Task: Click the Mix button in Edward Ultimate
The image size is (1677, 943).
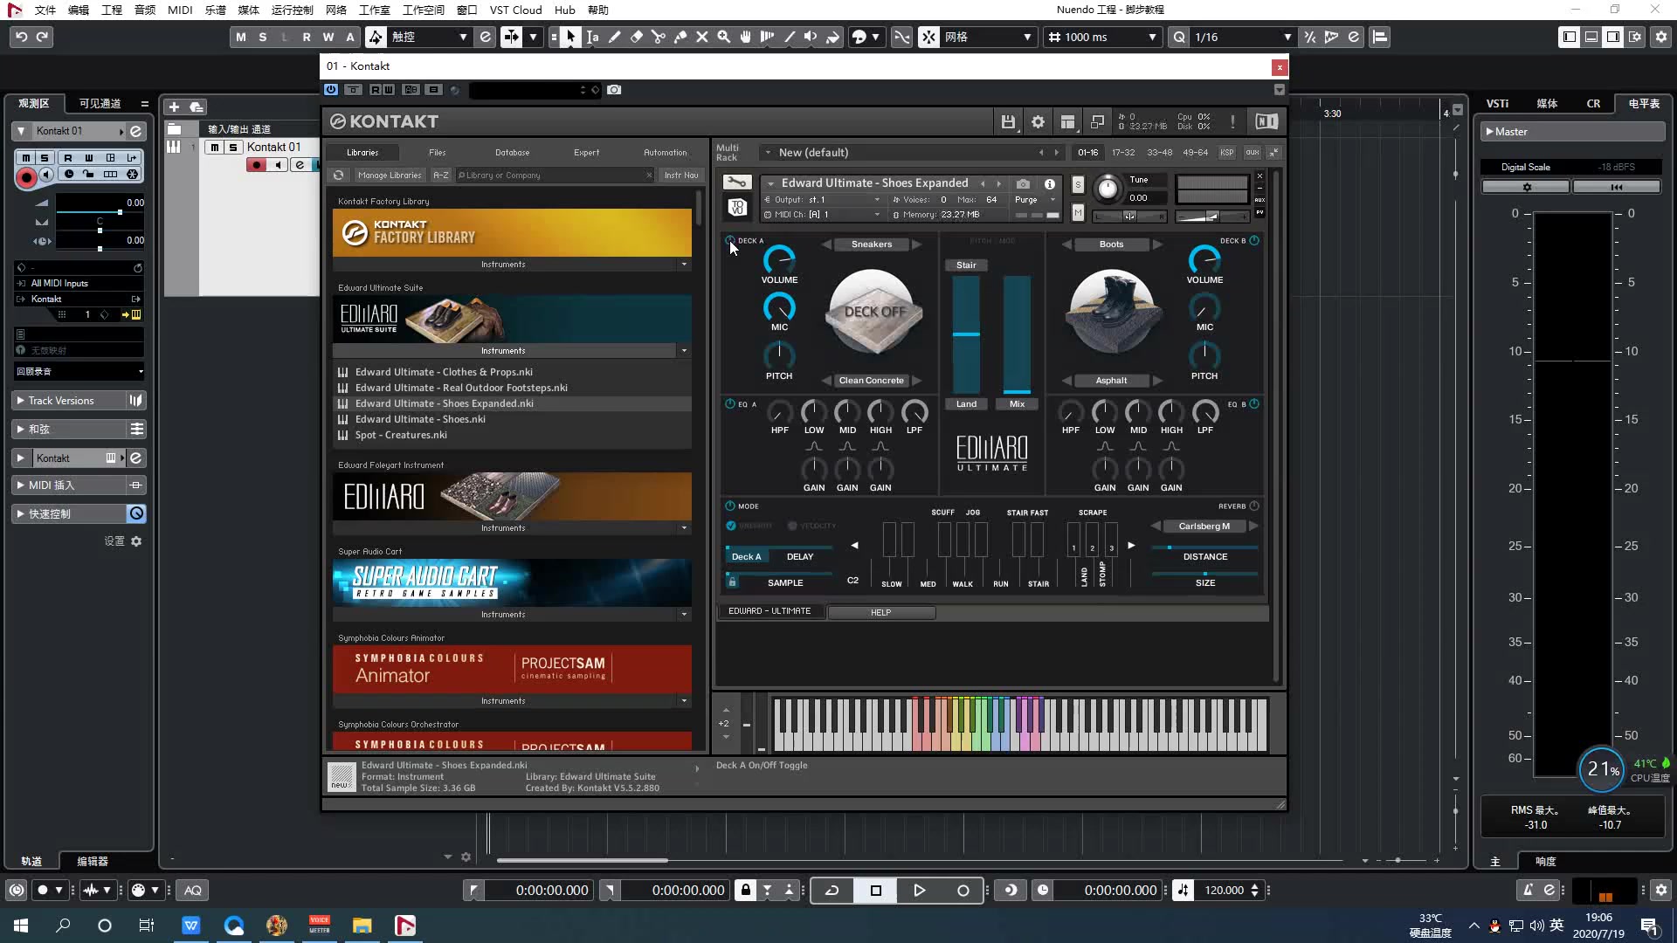Action: [1018, 403]
